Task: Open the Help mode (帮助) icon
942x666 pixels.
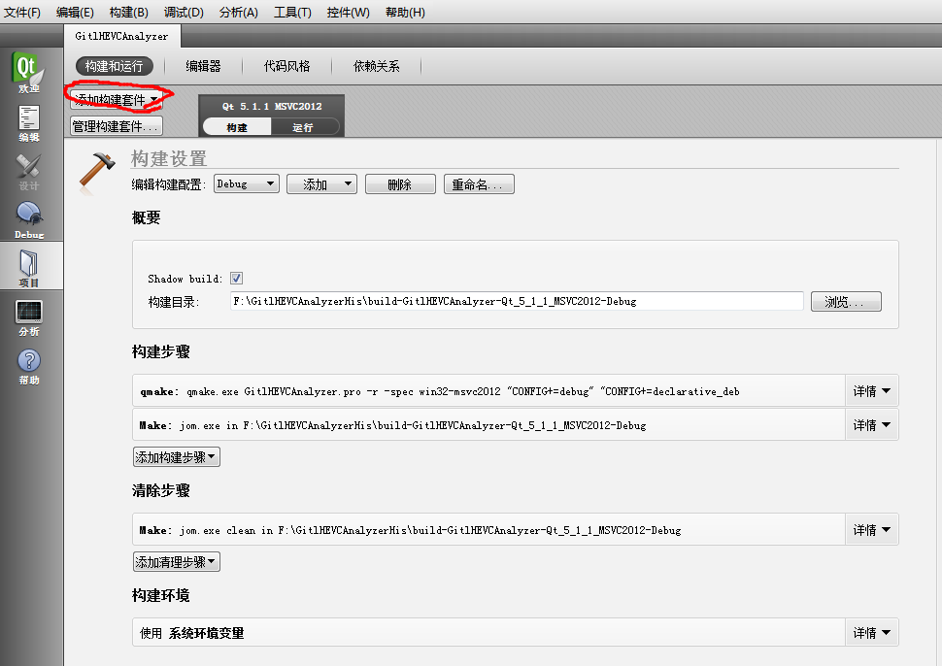Action: (x=28, y=366)
